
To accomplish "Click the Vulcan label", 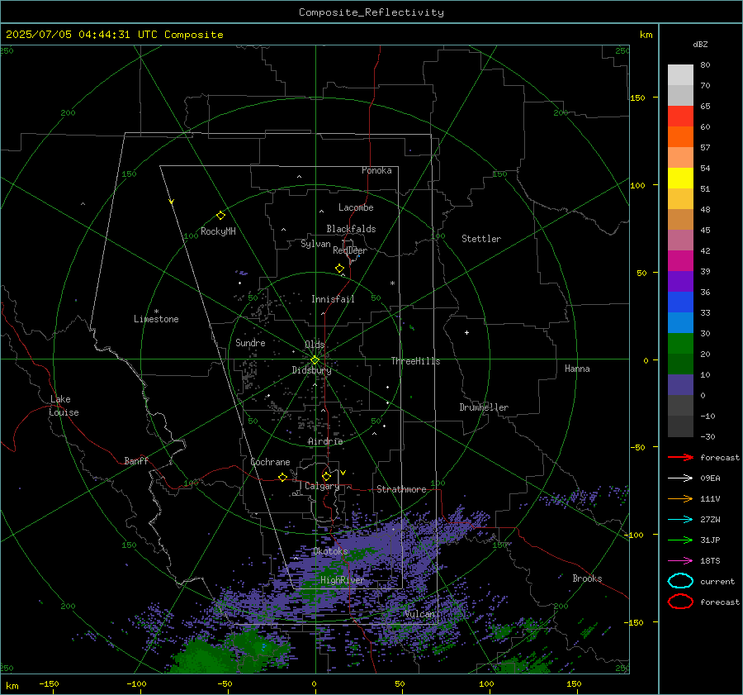I will [x=419, y=614].
